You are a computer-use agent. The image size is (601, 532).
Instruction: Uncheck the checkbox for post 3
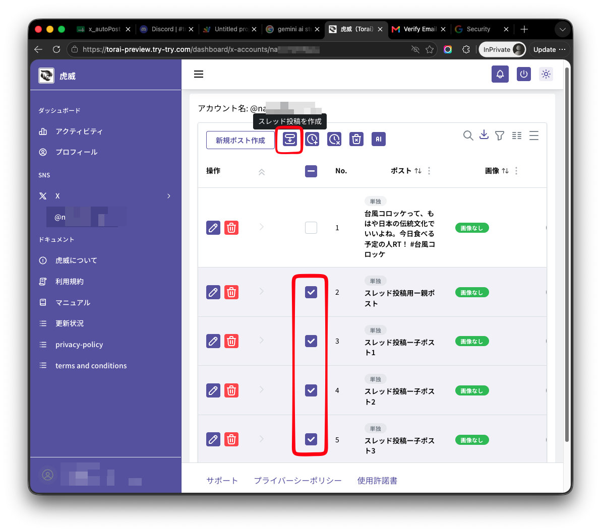tap(311, 341)
